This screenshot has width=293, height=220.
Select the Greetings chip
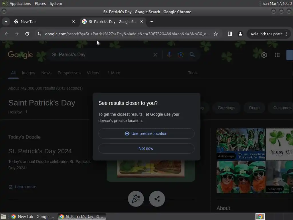click(227, 108)
